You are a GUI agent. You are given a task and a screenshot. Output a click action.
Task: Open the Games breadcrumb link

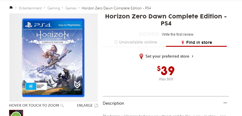coord(71,8)
